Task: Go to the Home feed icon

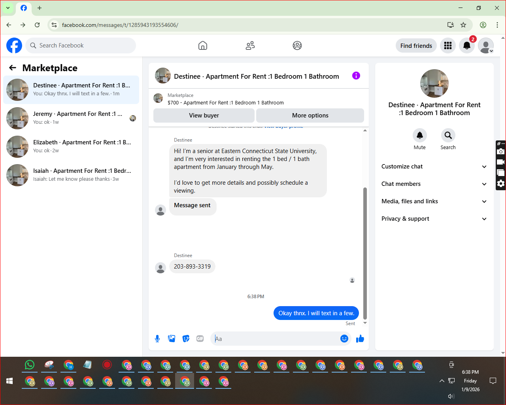Action: point(203,45)
